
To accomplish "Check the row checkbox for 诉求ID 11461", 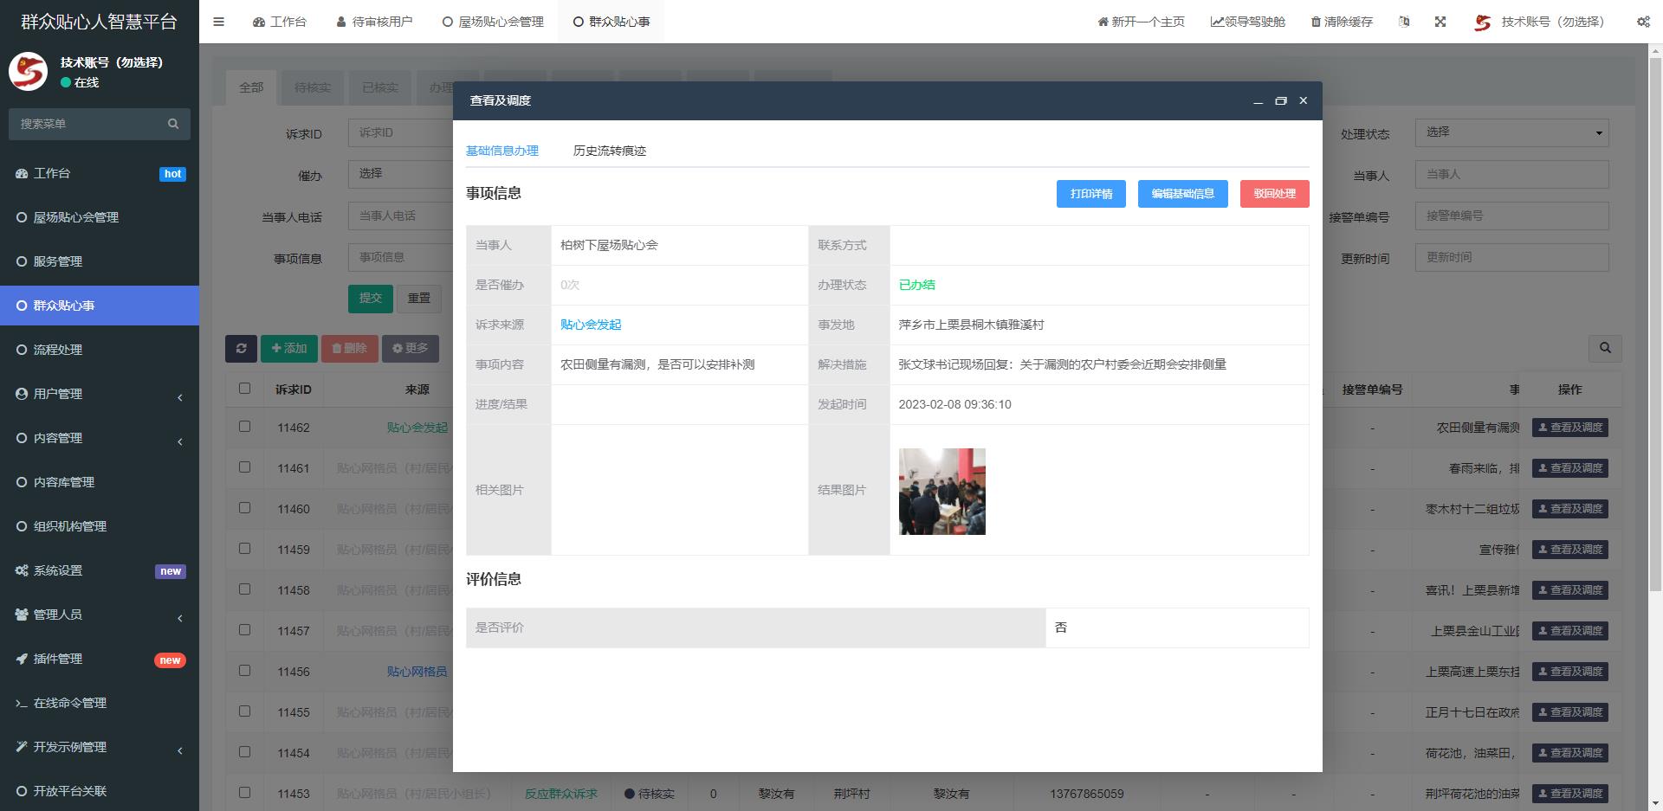I will 244,467.
